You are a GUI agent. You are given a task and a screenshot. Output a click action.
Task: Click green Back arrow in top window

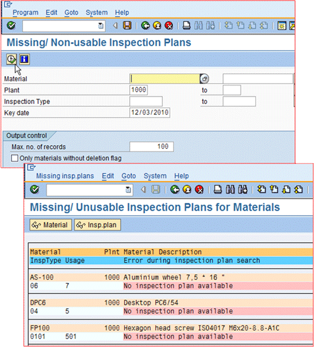[145, 25]
